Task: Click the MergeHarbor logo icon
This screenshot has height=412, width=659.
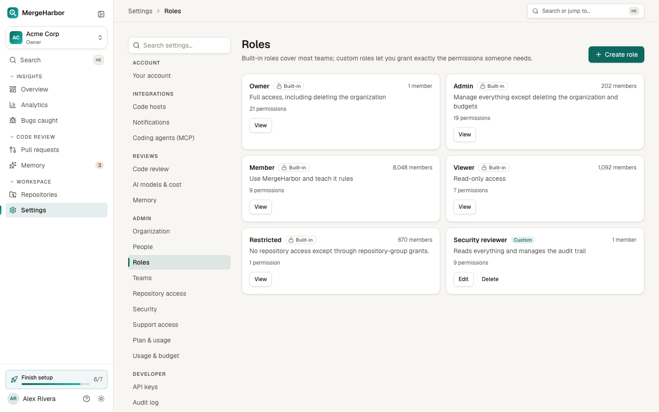Action: (x=13, y=13)
